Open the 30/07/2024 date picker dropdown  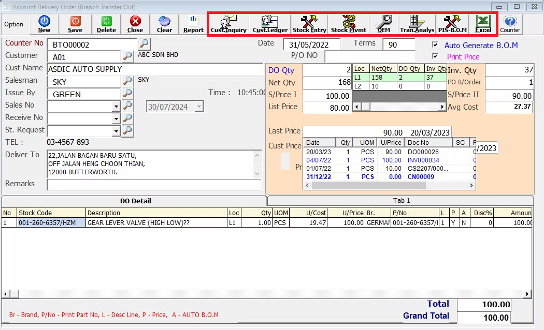tap(199, 107)
